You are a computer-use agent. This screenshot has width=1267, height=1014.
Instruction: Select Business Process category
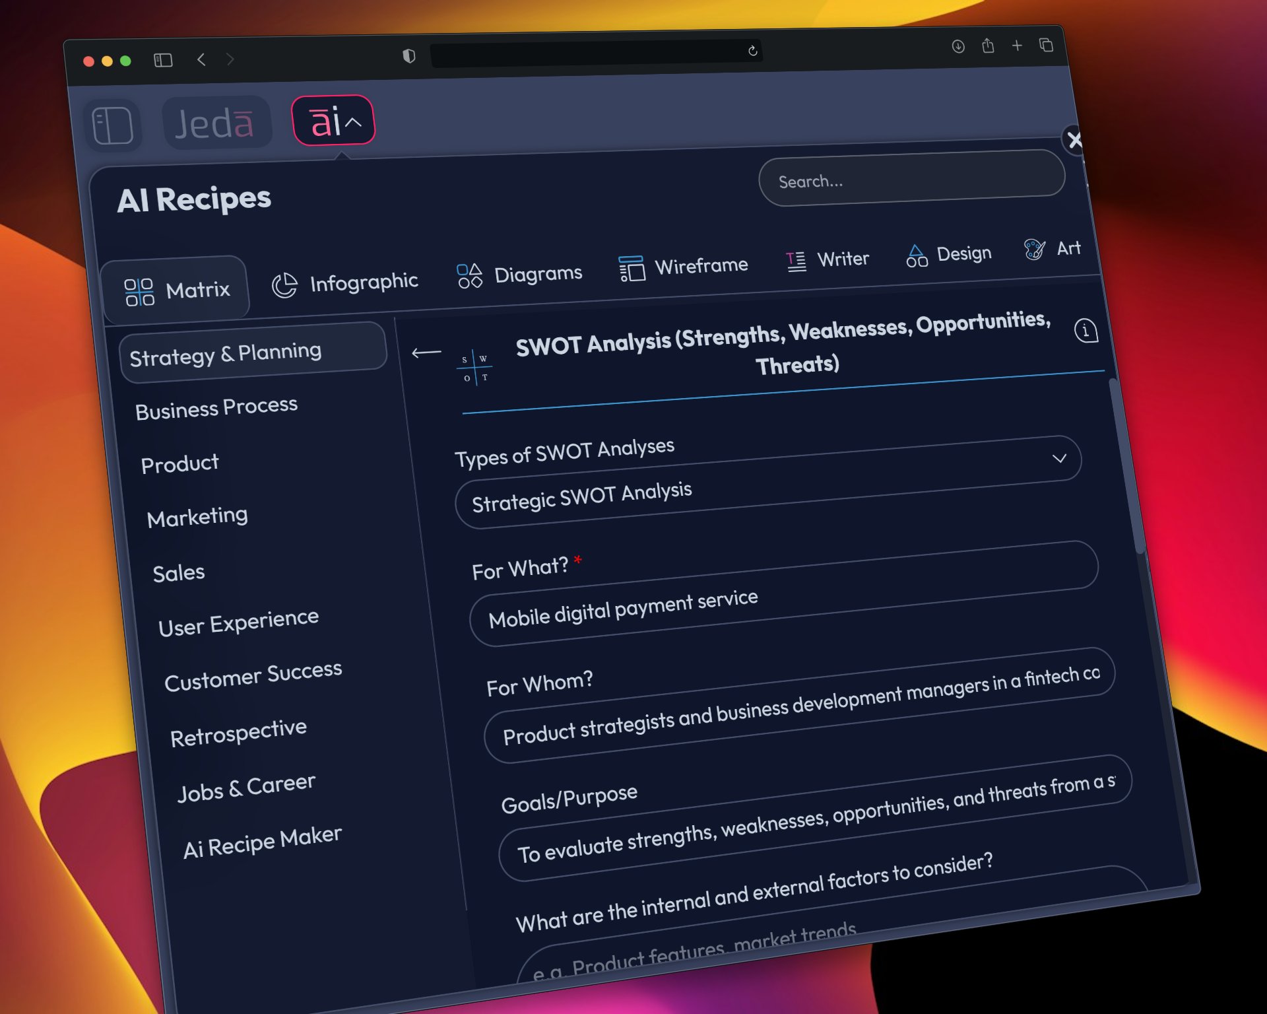pyautogui.click(x=216, y=408)
